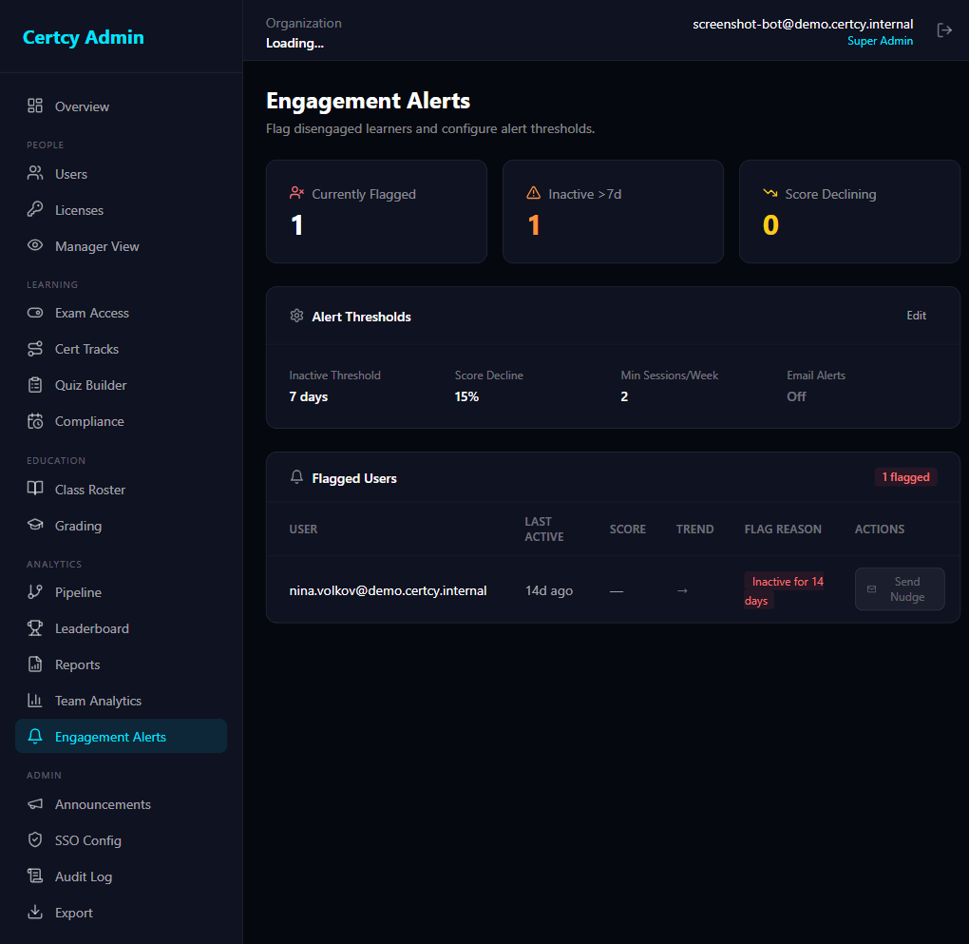Open Announcements admin page
This screenshot has height=944, width=969.
(122, 804)
